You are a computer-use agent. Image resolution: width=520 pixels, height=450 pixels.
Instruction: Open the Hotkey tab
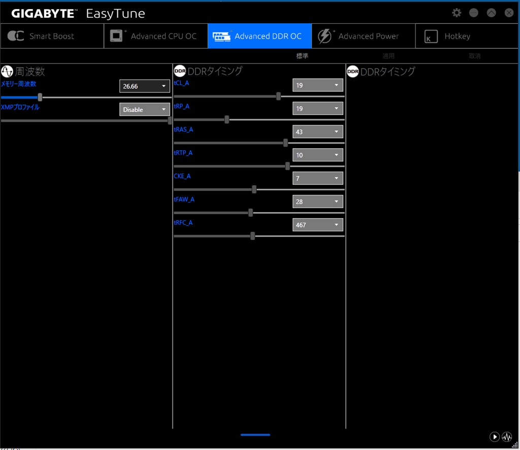pyautogui.click(x=467, y=36)
